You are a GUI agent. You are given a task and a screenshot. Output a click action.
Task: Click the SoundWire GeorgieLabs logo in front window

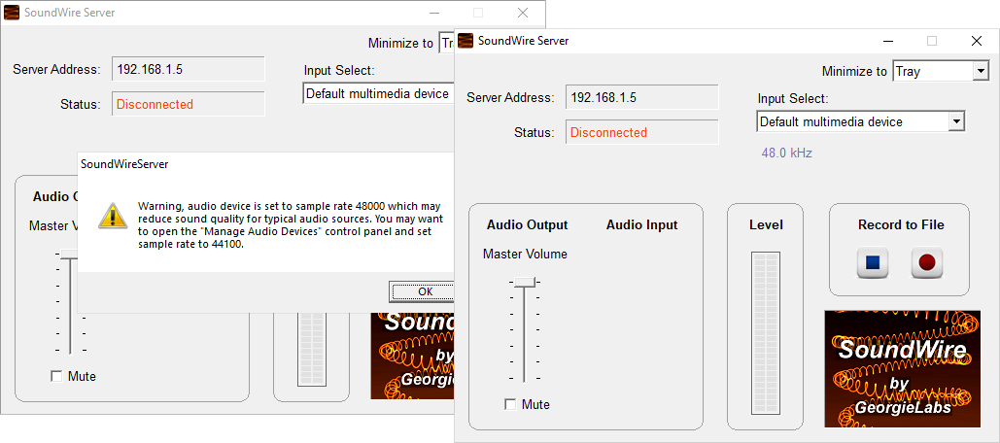coord(902,368)
